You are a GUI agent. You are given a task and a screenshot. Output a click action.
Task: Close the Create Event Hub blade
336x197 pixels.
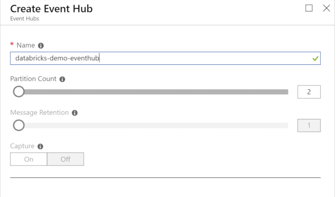tap(326, 8)
